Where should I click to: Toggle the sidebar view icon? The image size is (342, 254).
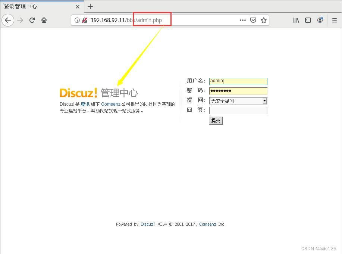point(308,20)
